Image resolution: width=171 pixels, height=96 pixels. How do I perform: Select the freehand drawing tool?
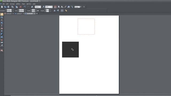click(x=2, y=20)
